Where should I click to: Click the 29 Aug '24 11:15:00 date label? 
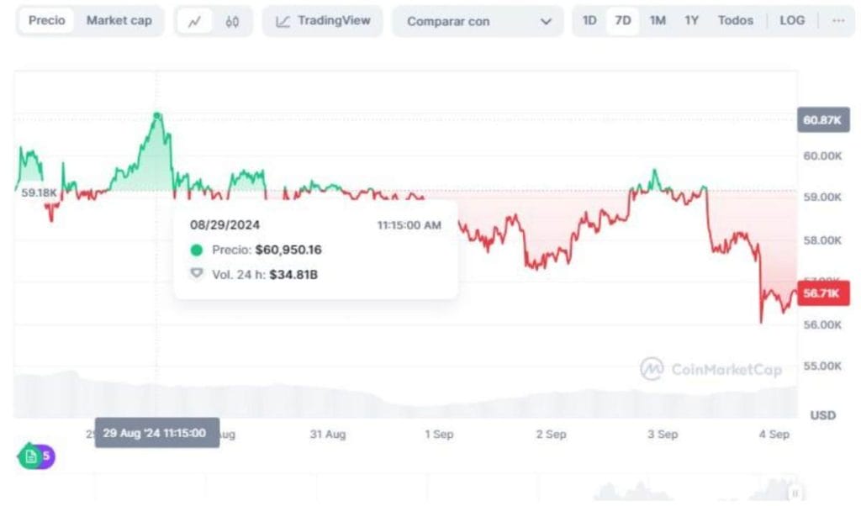(157, 433)
